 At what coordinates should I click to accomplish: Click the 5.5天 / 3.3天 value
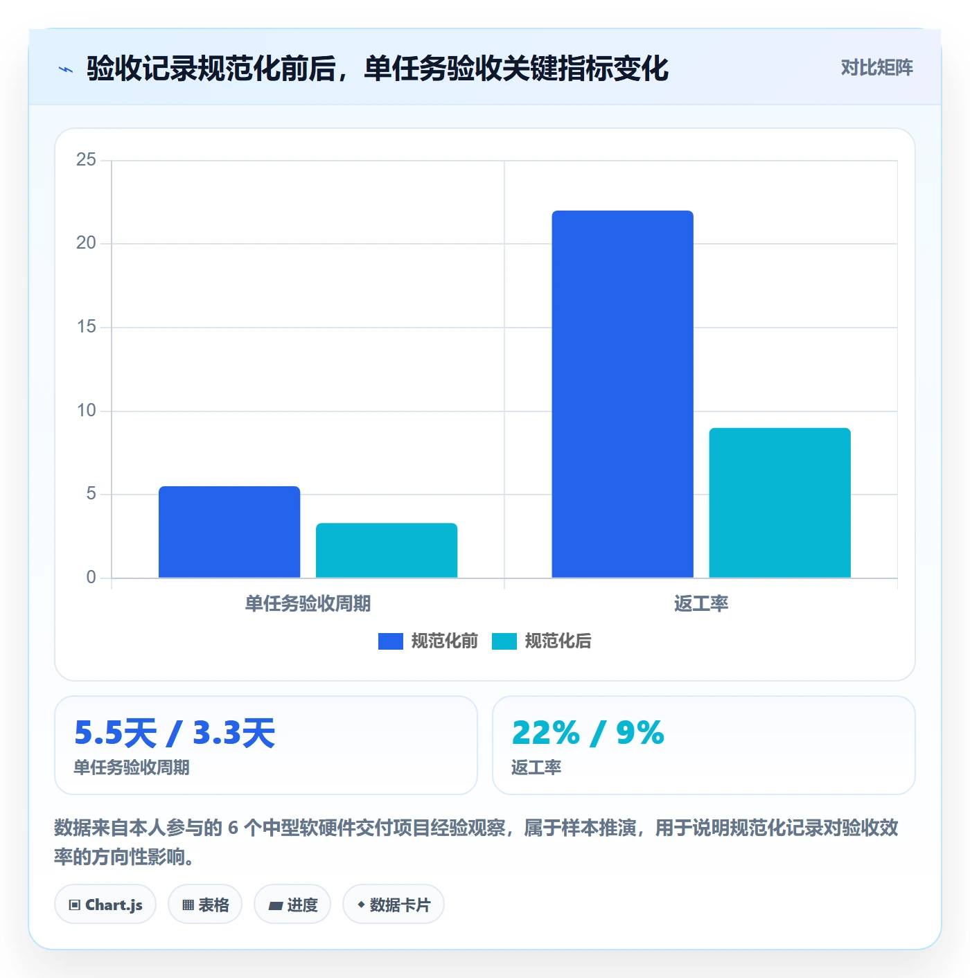pyautogui.click(x=175, y=733)
